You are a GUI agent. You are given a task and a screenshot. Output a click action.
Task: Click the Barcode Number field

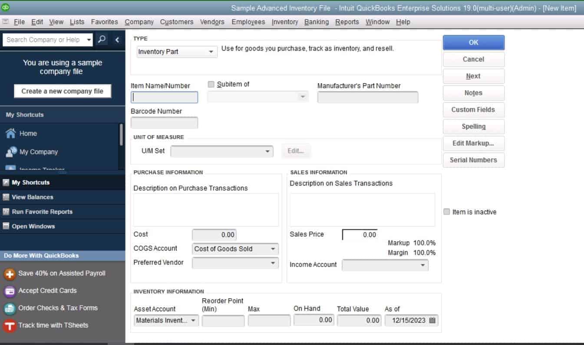click(165, 123)
